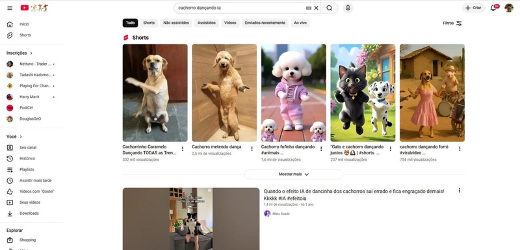Open the Malu Saade channel
The width and height of the screenshot is (520, 250).
(x=281, y=214)
